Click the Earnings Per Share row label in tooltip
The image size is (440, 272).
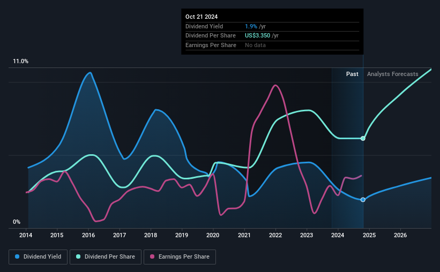click(211, 45)
